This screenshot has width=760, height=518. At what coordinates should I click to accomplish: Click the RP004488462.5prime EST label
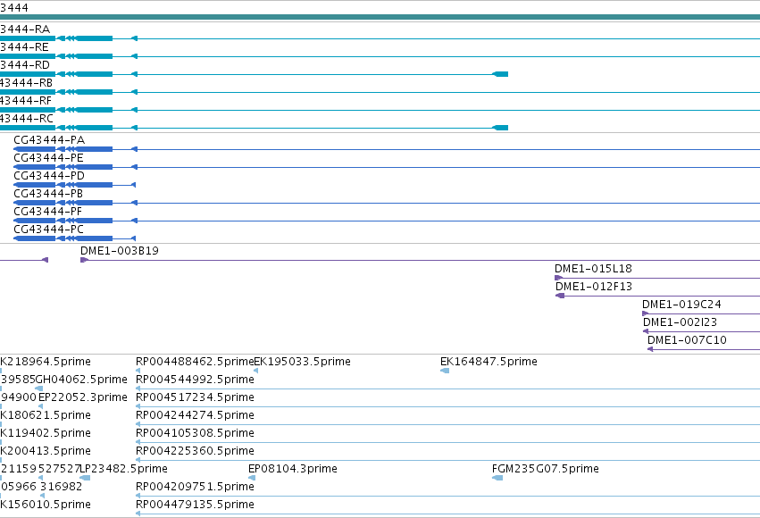[195, 362]
